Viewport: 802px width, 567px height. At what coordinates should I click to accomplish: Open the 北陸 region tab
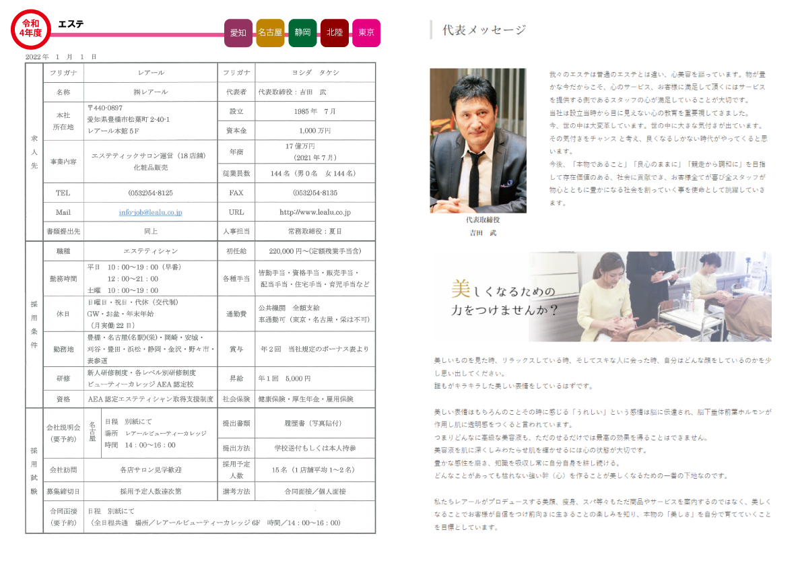(x=335, y=33)
